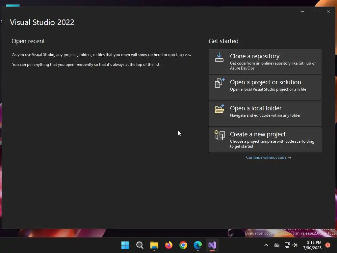This screenshot has height=253, width=337.
Task: Expand the hidden system tray icons chevron
Action: [266, 245]
